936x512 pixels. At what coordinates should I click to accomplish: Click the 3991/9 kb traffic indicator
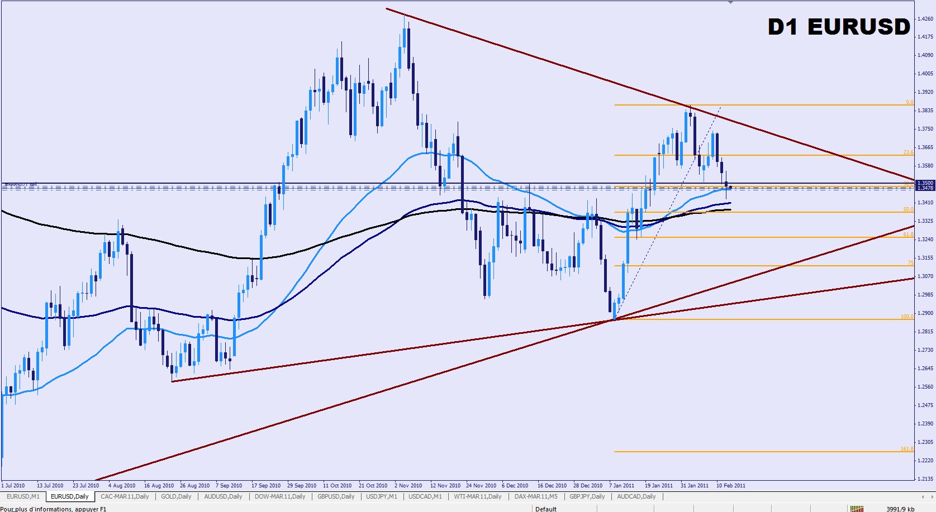click(x=900, y=509)
